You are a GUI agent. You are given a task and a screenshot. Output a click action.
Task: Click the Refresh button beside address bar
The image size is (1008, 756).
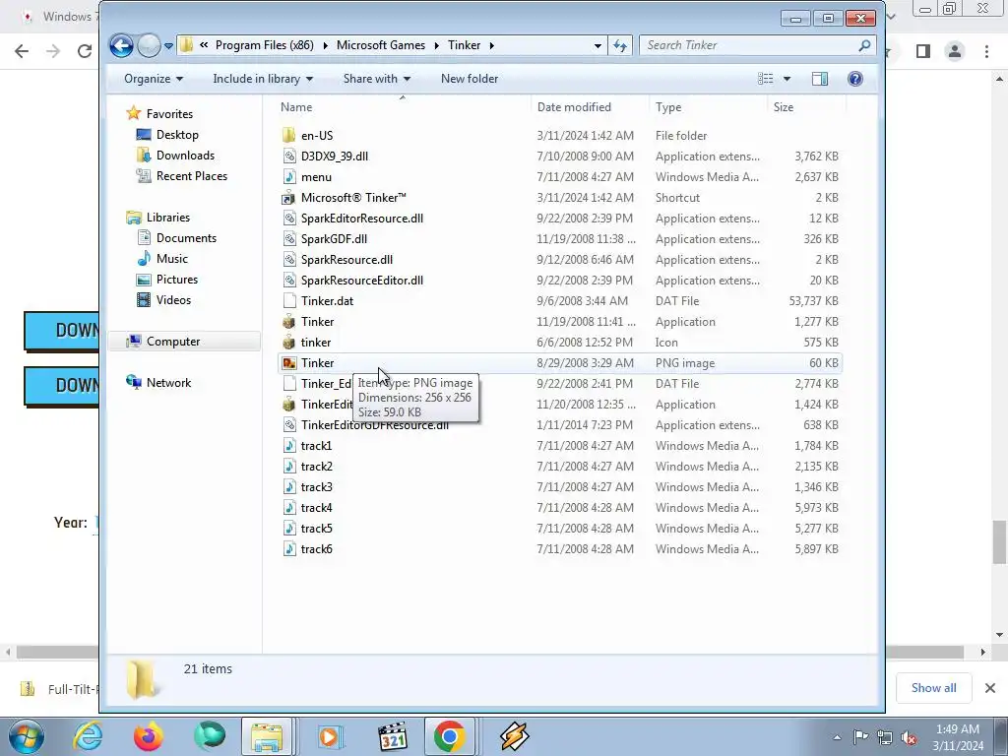(620, 45)
